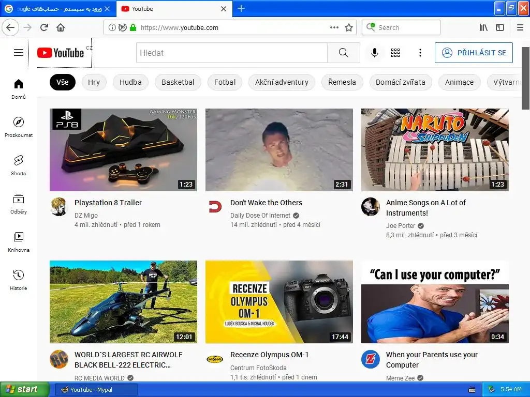This screenshot has width=530, height=397.
Task: Open a new browser tab
Action: tap(241, 8)
